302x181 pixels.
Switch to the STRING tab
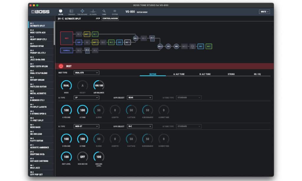tap(231, 74)
